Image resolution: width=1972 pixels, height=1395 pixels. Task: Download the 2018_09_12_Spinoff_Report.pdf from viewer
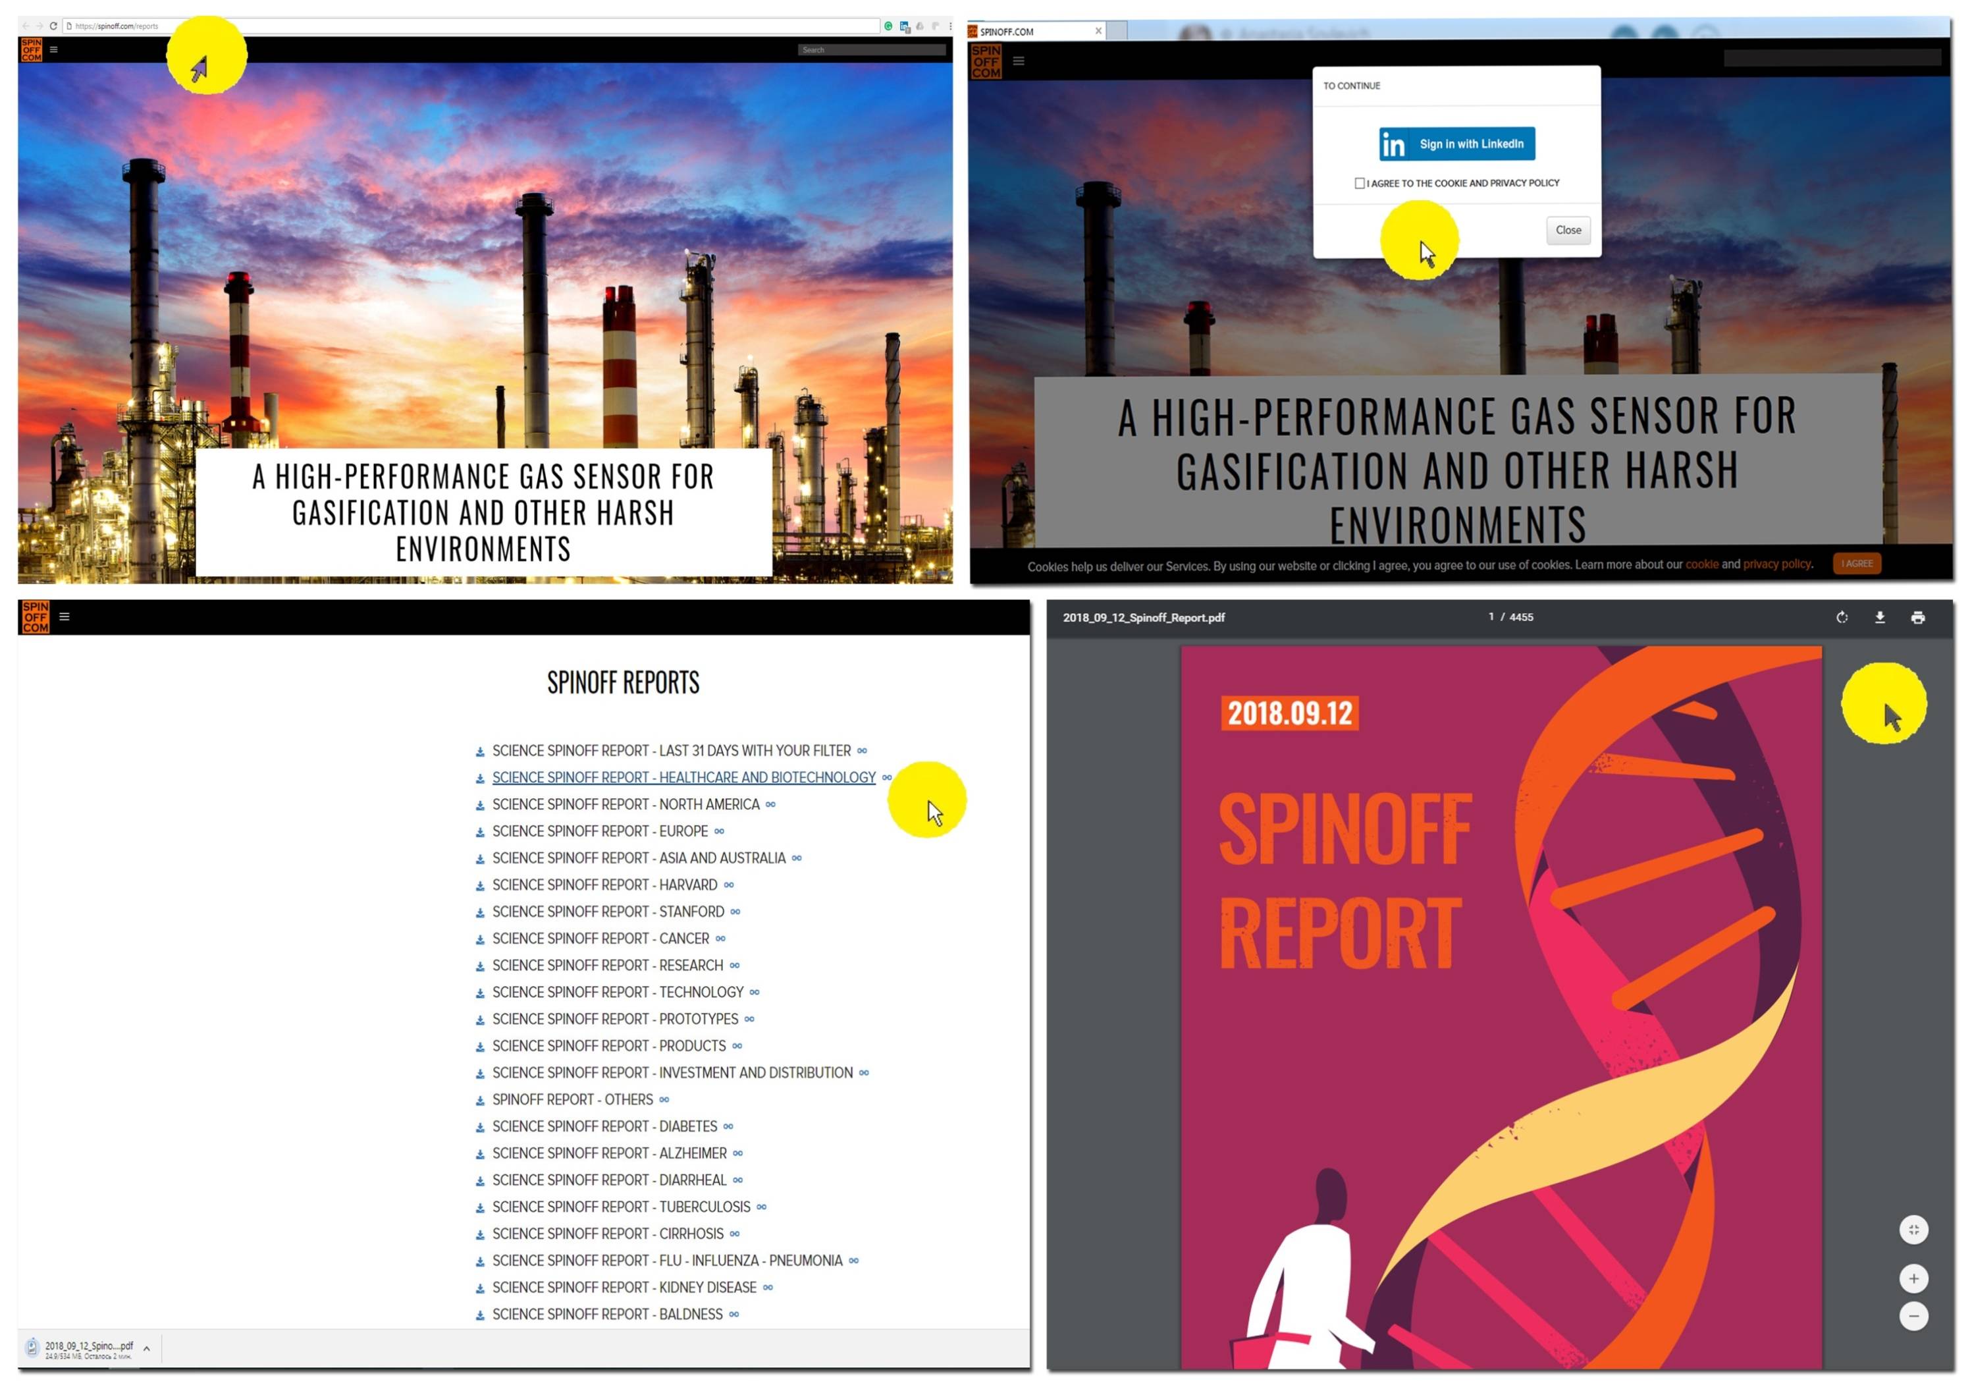point(1879,618)
